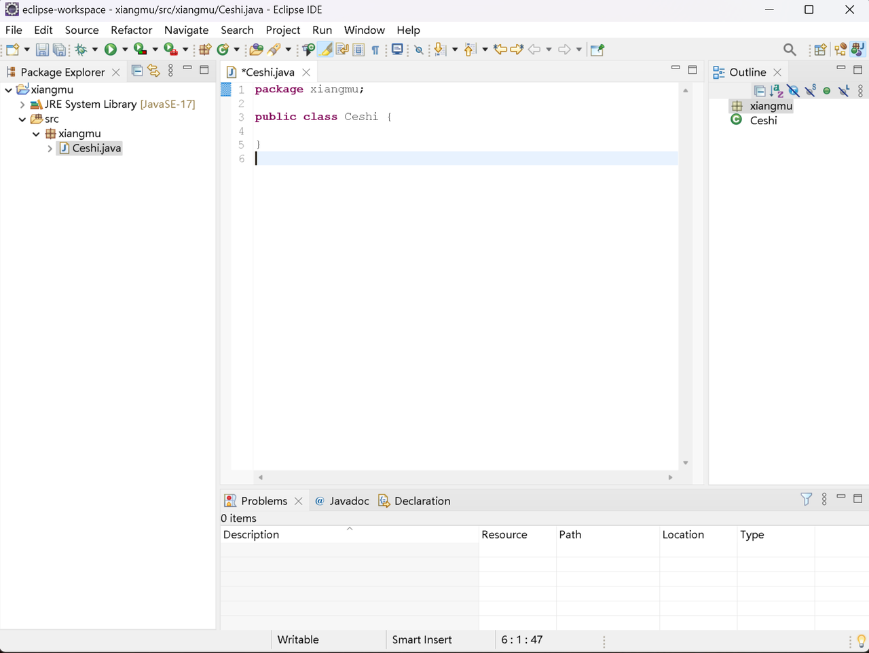Open dropdown next to New file icon
Image resolution: width=869 pixels, height=653 pixels.
pyautogui.click(x=26, y=50)
